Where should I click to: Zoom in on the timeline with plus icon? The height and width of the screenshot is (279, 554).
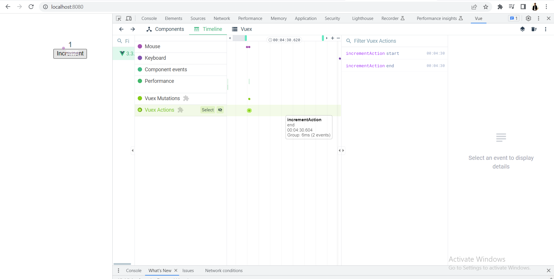coord(332,38)
